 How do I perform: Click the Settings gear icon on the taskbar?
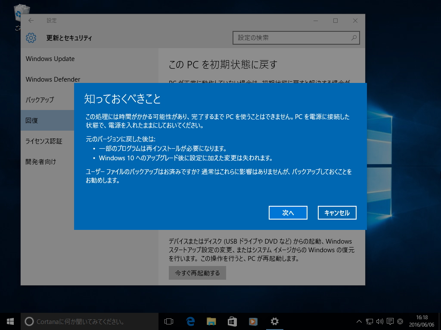click(x=274, y=321)
